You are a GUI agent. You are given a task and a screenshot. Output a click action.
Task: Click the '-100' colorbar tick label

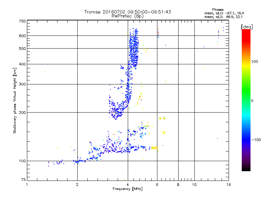(x=256, y=140)
